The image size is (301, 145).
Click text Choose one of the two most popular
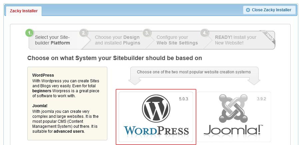click(194, 72)
